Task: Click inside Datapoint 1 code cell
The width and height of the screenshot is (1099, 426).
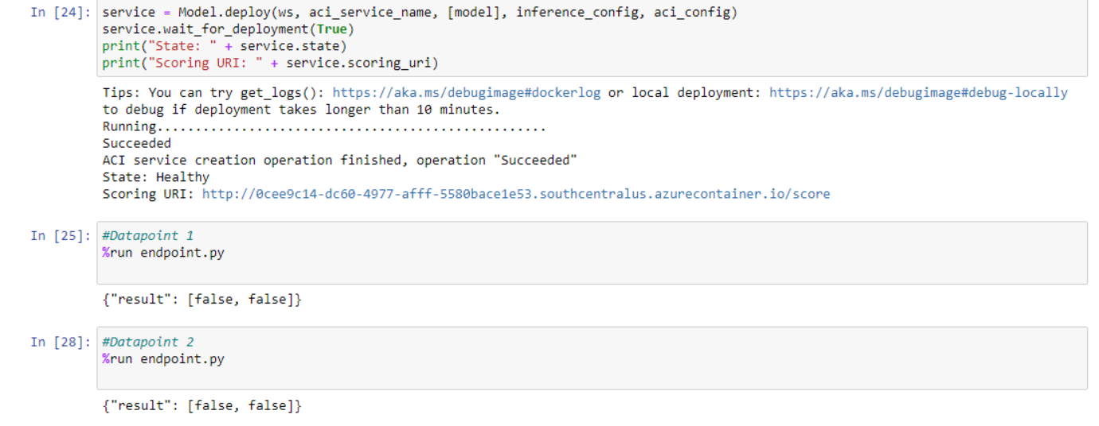Action: coord(592,253)
